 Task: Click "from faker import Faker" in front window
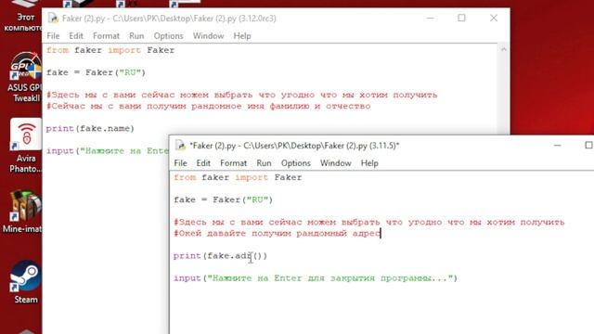click(238, 177)
